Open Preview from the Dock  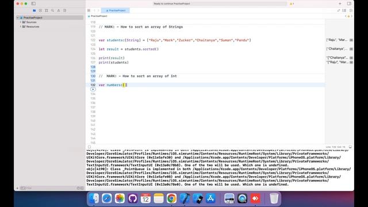tap(229, 198)
